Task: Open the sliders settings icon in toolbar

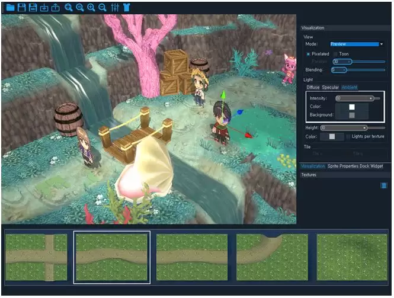Action: click(x=115, y=8)
